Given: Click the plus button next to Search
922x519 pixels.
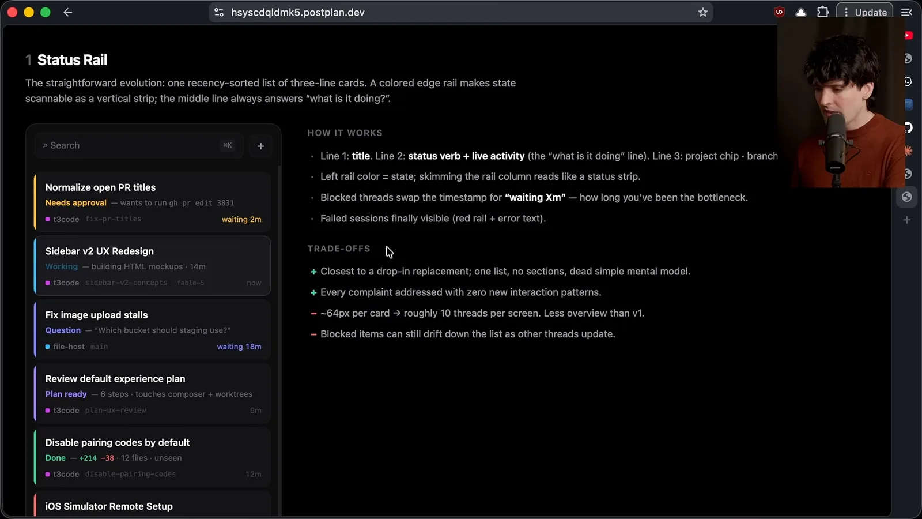Looking at the screenshot, I should [x=260, y=146].
